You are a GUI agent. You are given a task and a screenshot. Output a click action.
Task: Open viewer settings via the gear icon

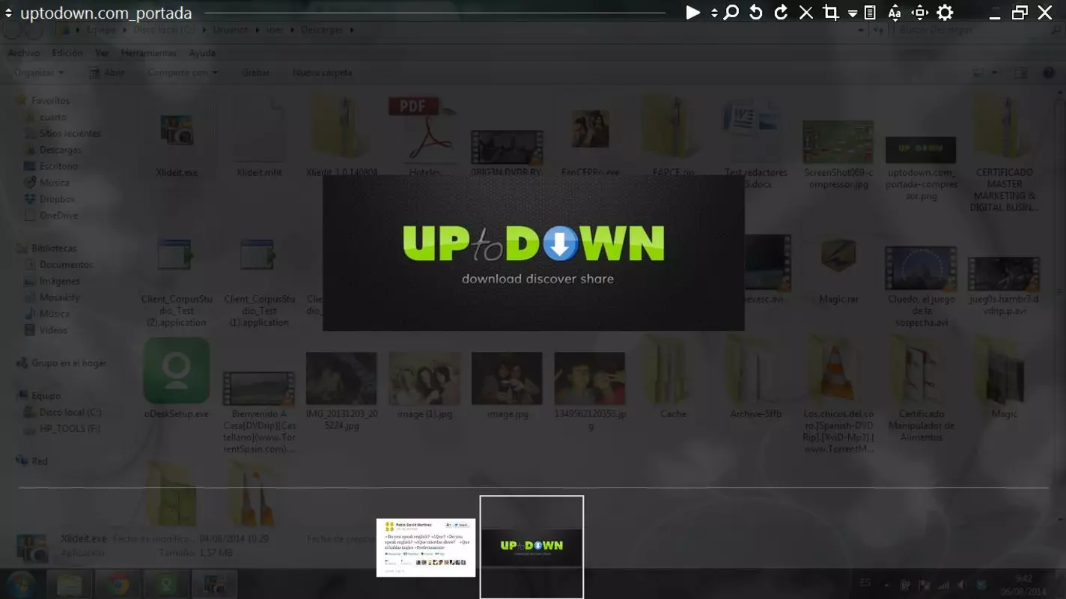tap(945, 13)
